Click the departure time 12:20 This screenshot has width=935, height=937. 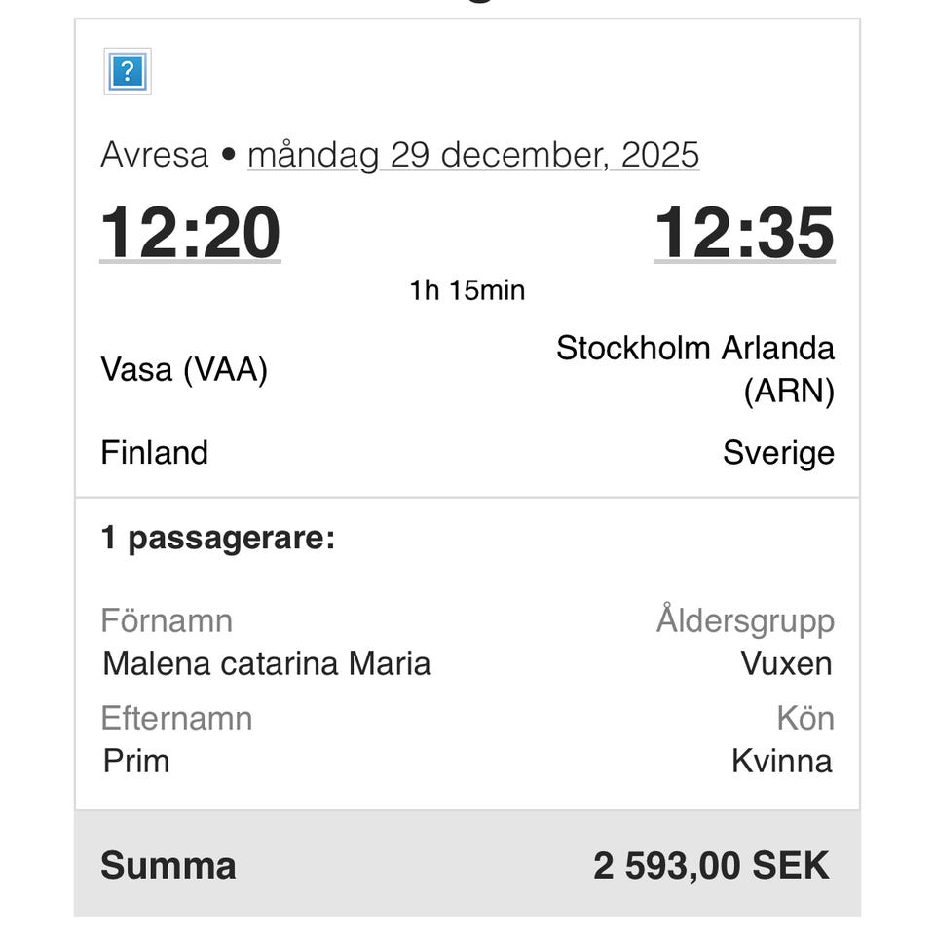(x=190, y=234)
